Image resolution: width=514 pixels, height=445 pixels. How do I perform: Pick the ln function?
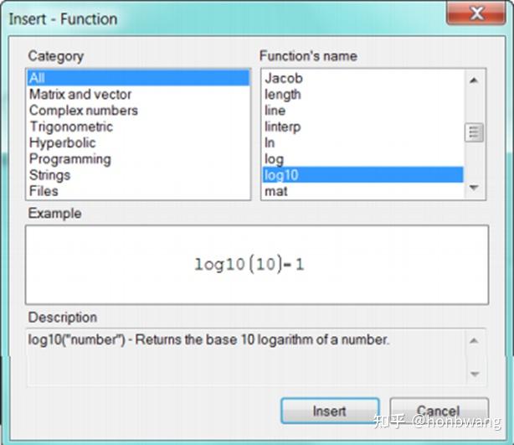coord(270,142)
